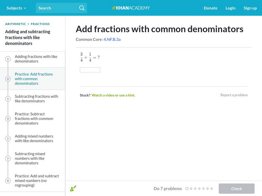Click star icon beside Practice: Add fractions
Image resolution: width=262 pixels, height=196 pixels.
click(8, 79)
